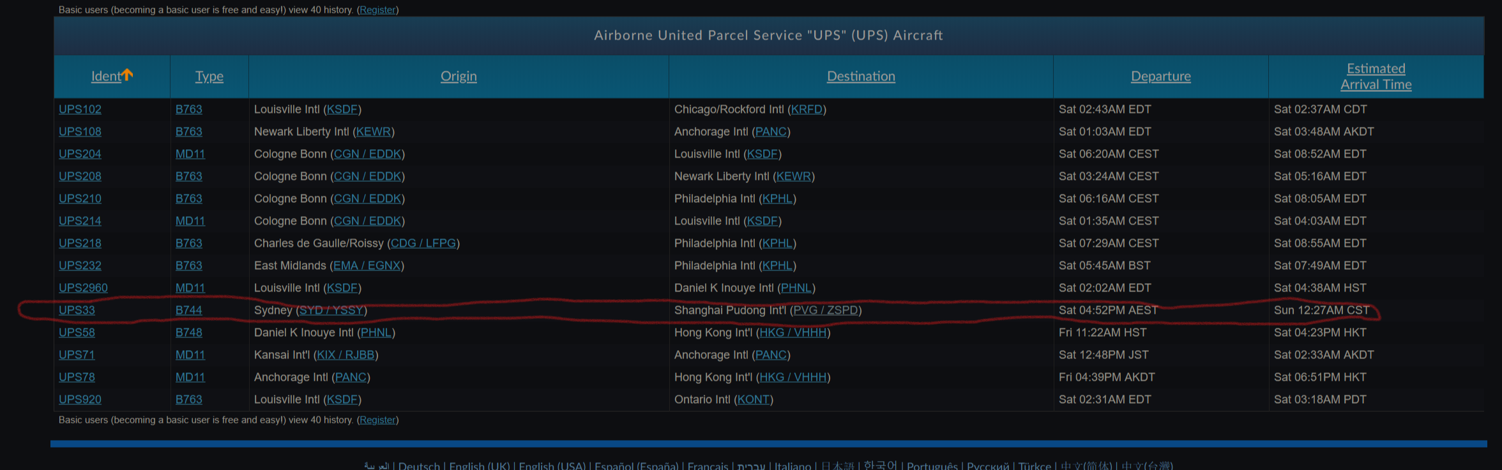Click the bottom Register link
This screenshot has height=470, width=1502.
(x=377, y=420)
